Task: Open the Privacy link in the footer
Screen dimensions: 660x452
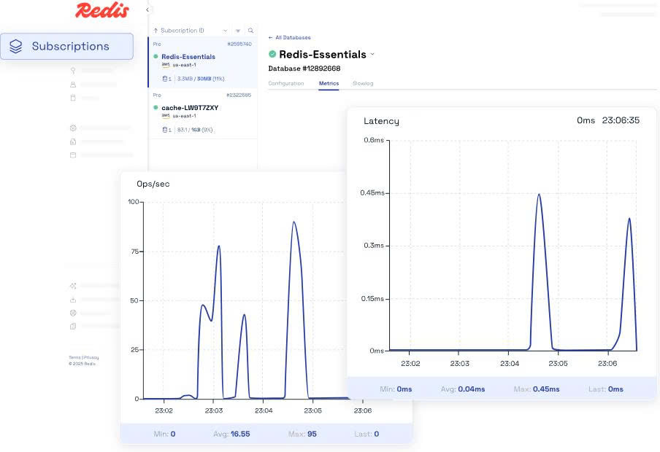Action: coord(91,357)
